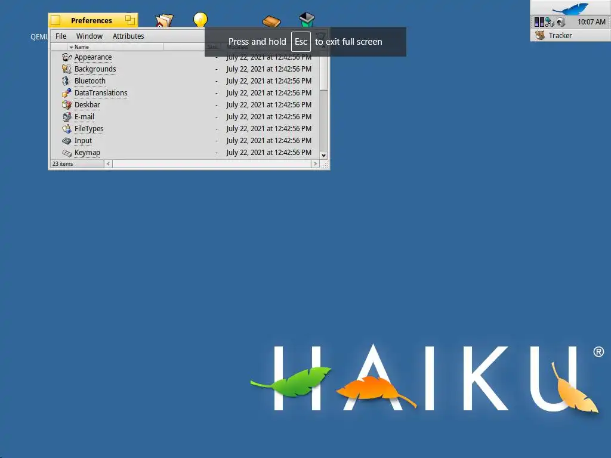Open the Trash desktop icon

[x=307, y=20]
